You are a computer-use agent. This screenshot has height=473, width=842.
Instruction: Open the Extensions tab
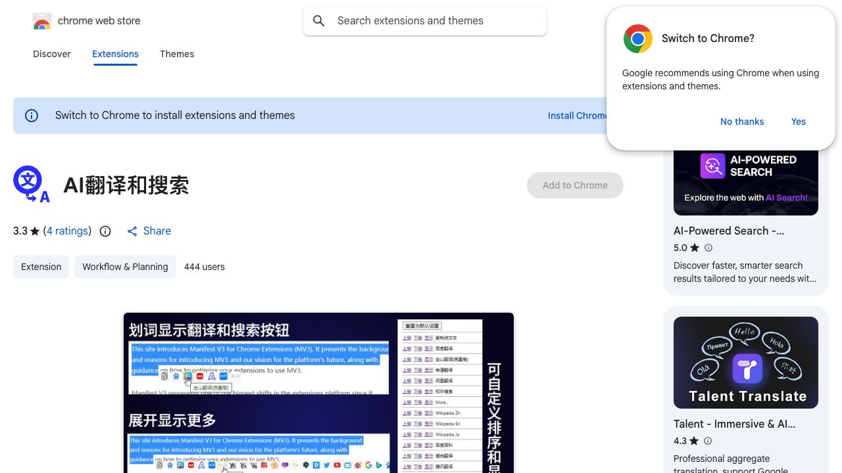115,54
